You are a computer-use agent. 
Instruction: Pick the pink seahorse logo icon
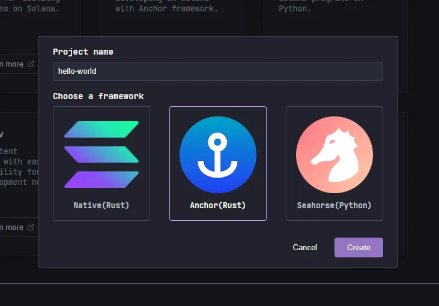(335, 155)
